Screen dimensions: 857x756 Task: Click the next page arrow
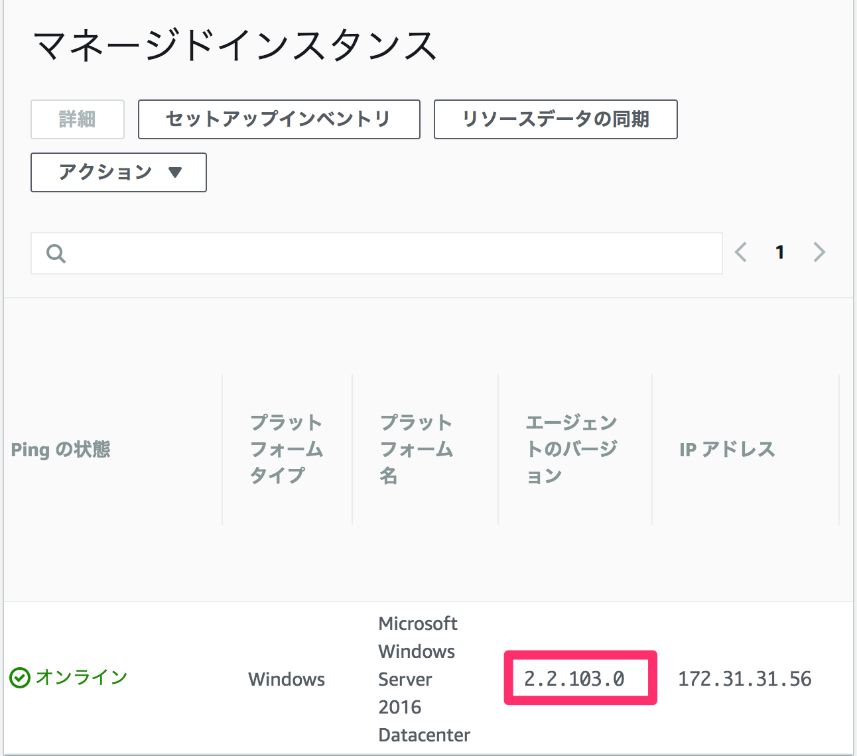(x=819, y=252)
